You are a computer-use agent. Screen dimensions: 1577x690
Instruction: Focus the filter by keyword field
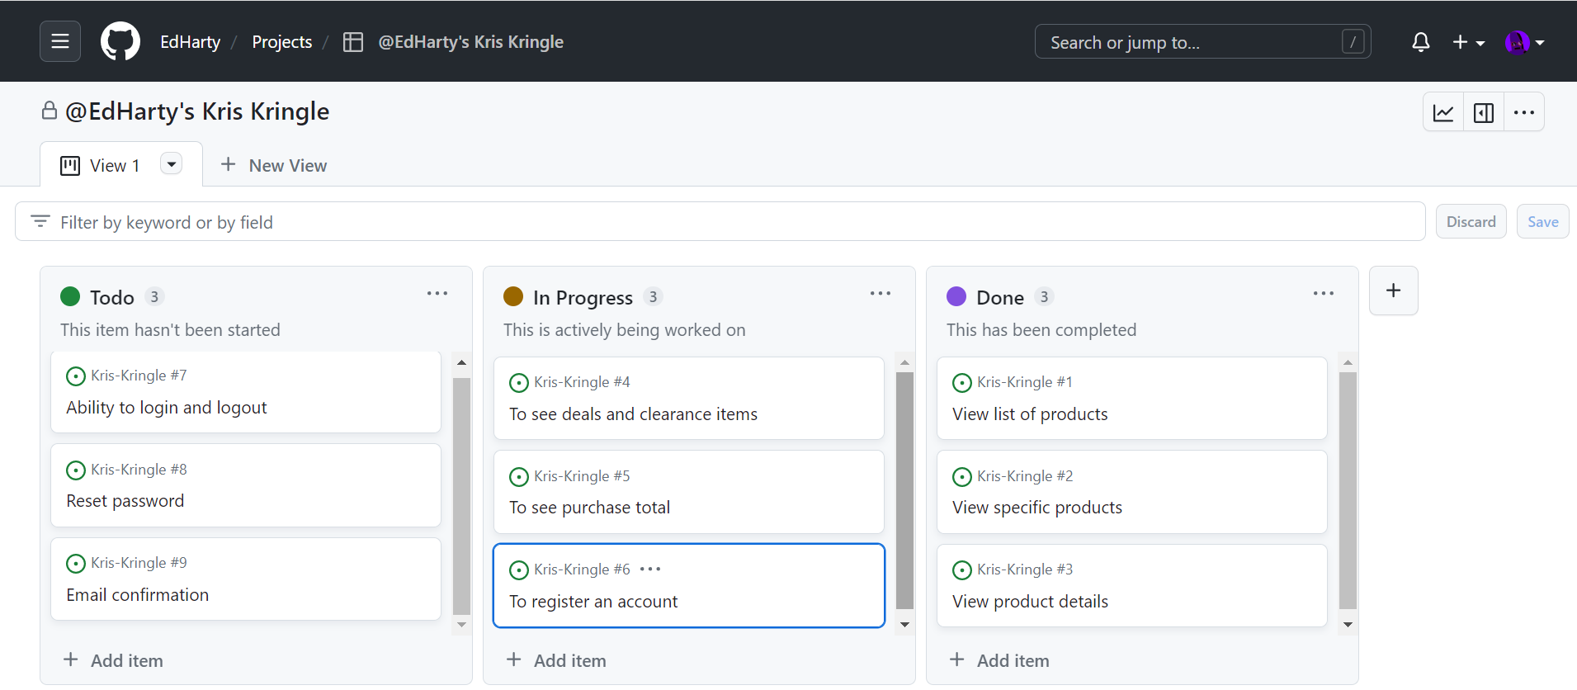[718, 222]
